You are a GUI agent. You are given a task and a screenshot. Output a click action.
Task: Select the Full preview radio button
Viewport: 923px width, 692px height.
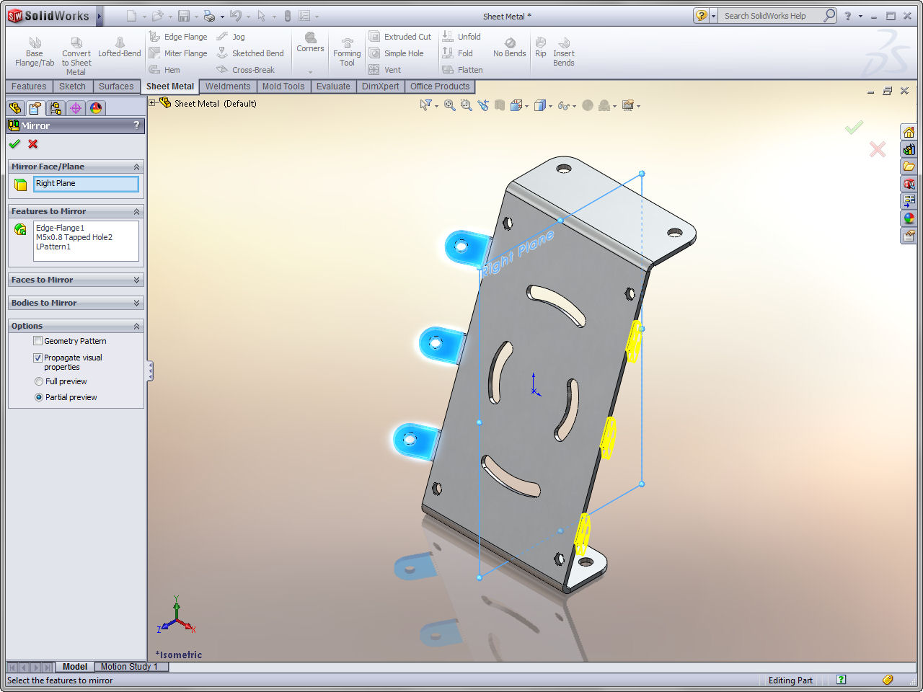pos(39,381)
